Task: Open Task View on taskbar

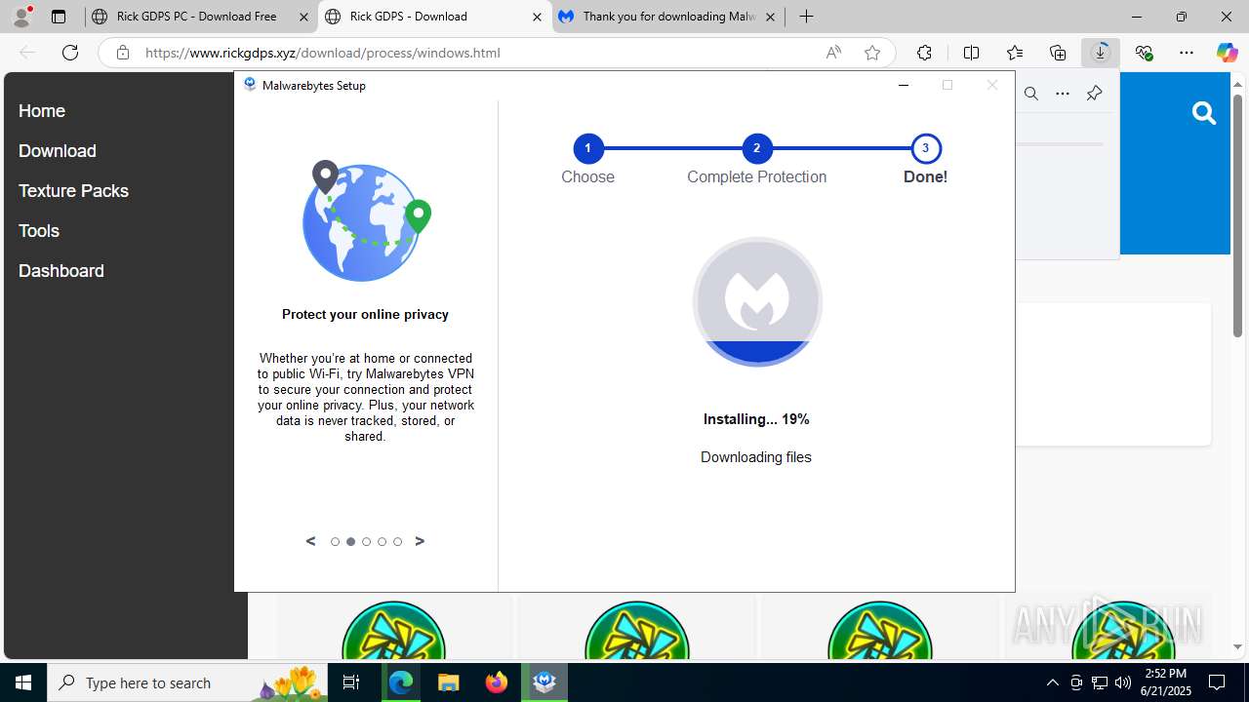Action: pyautogui.click(x=352, y=682)
